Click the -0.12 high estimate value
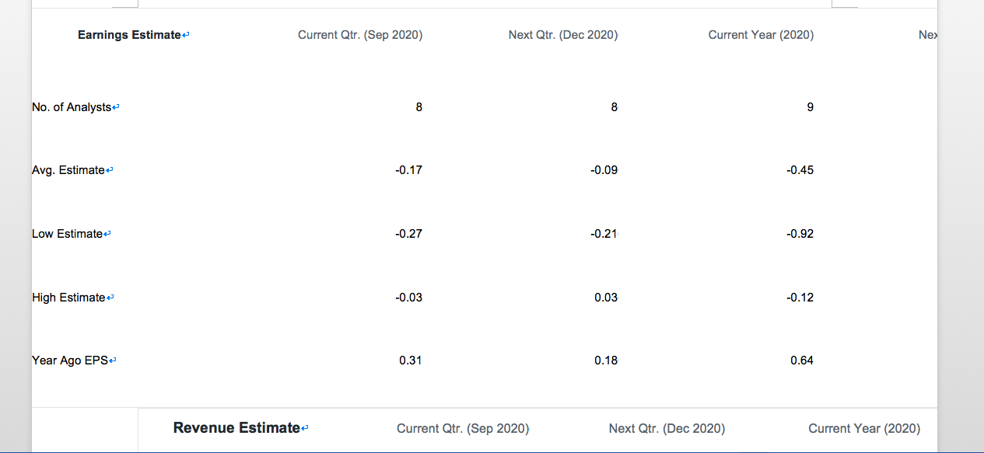Image resolution: width=984 pixels, height=453 pixels. (x=800, y=298)
